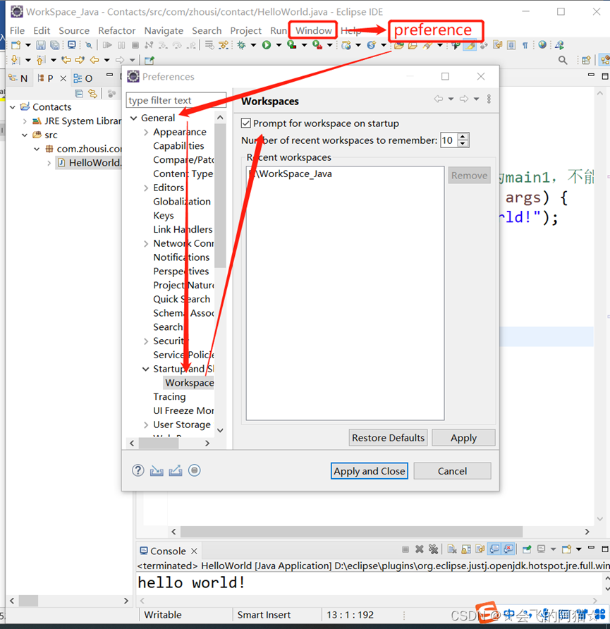The height and width of the screenshot is (629, 610).
Task: Click the export preferences icon
Action: [176, 470]
